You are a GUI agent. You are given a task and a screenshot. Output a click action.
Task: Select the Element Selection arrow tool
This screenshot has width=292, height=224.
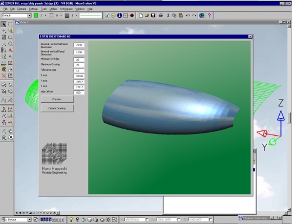tap(4, 24)
